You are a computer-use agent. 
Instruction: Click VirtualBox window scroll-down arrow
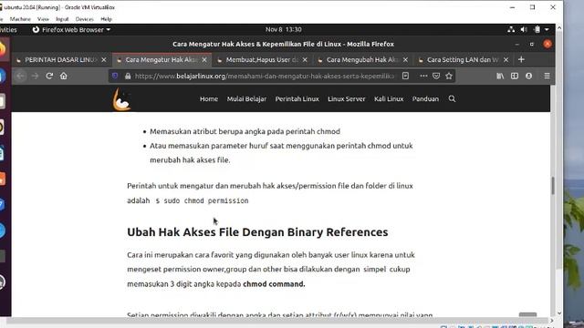pos(559,313)
